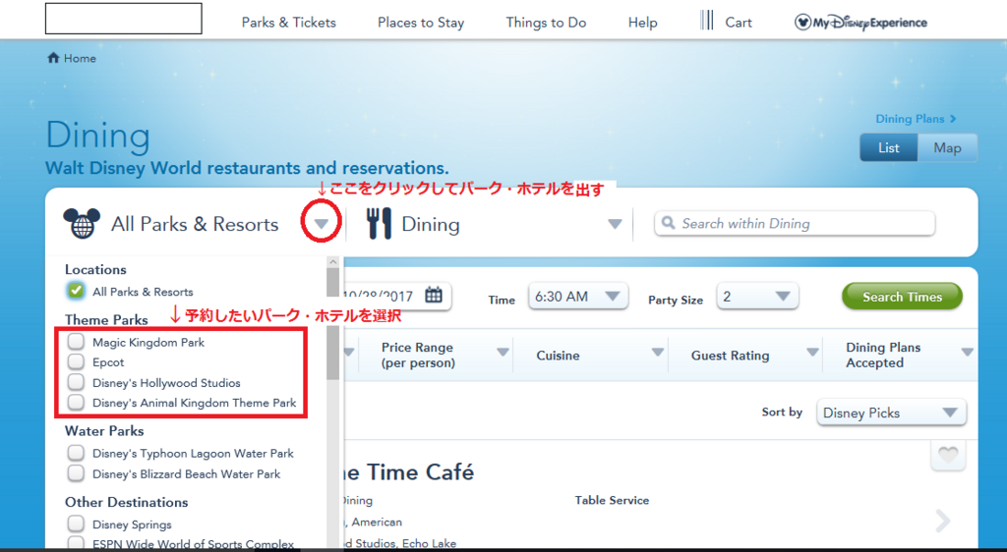Switch to Map view tab

click(x=947, y=147)
